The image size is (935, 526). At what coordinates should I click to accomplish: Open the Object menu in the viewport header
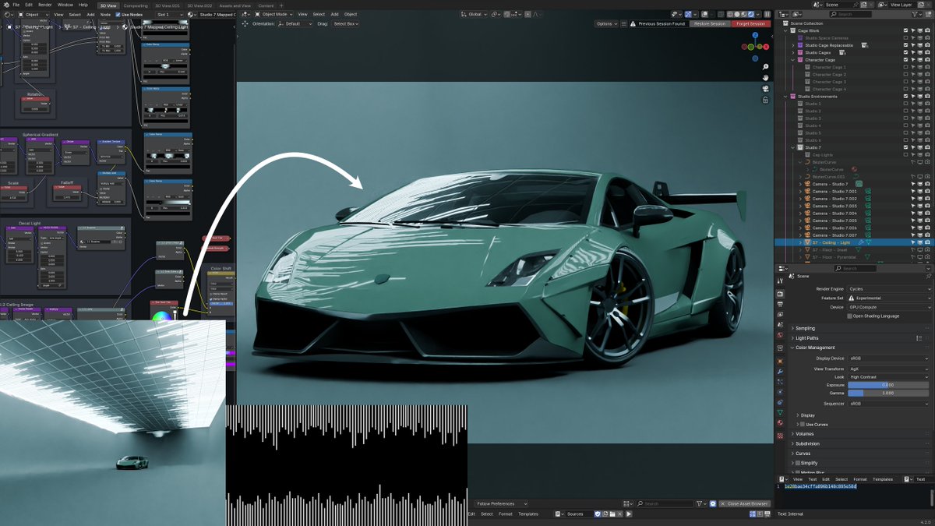click(x=351, y=14)
